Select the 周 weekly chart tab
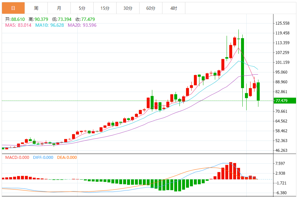299x197 pixels. point(36,8)
